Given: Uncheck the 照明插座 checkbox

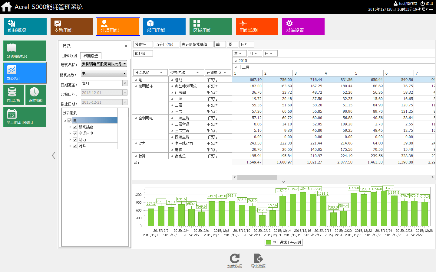Looking at the screenshot, I should (x=75, y=127).
